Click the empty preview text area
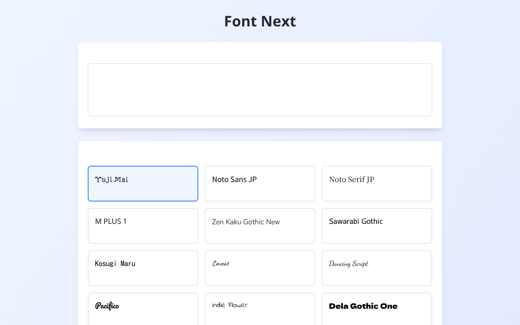Viewport: 520px width, 325px height. pyautogui.click(x=260, y=90)
